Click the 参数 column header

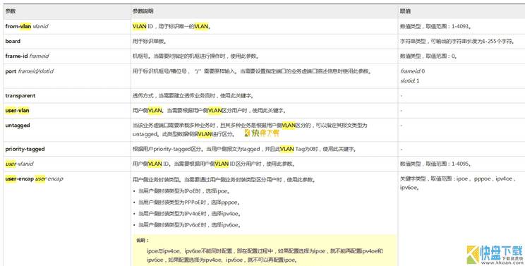click(x=11, y=11)
